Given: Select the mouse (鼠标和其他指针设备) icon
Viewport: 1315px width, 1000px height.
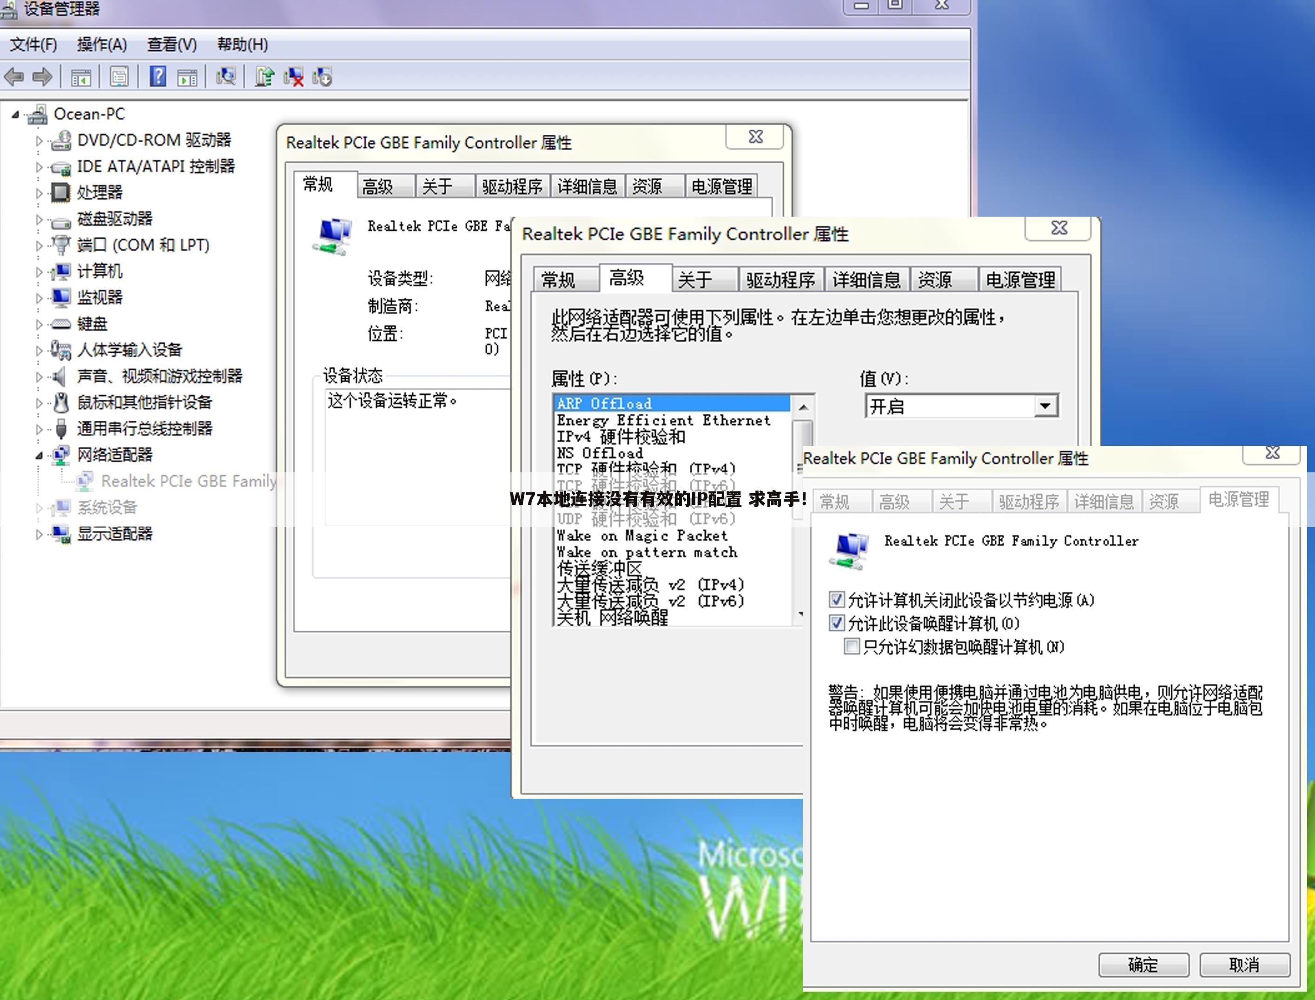Looking at the screenshot, I should tap(61, 403).
